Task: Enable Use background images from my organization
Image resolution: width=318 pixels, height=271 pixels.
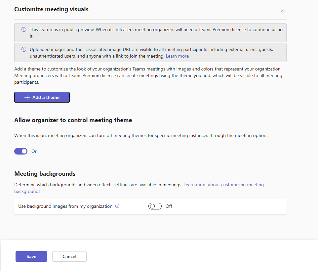Action: (155, 206)
